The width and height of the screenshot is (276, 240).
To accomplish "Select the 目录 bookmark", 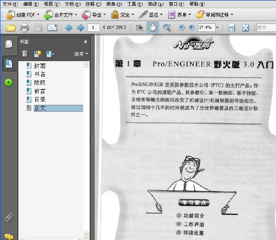I will pos(40,100).
